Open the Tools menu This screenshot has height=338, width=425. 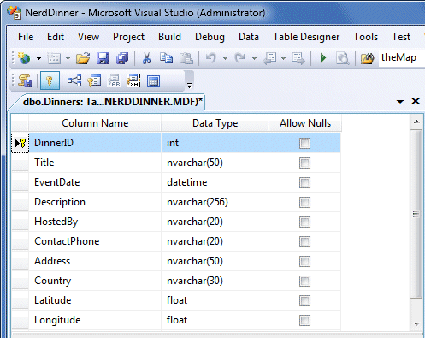(x=365, y=37)
